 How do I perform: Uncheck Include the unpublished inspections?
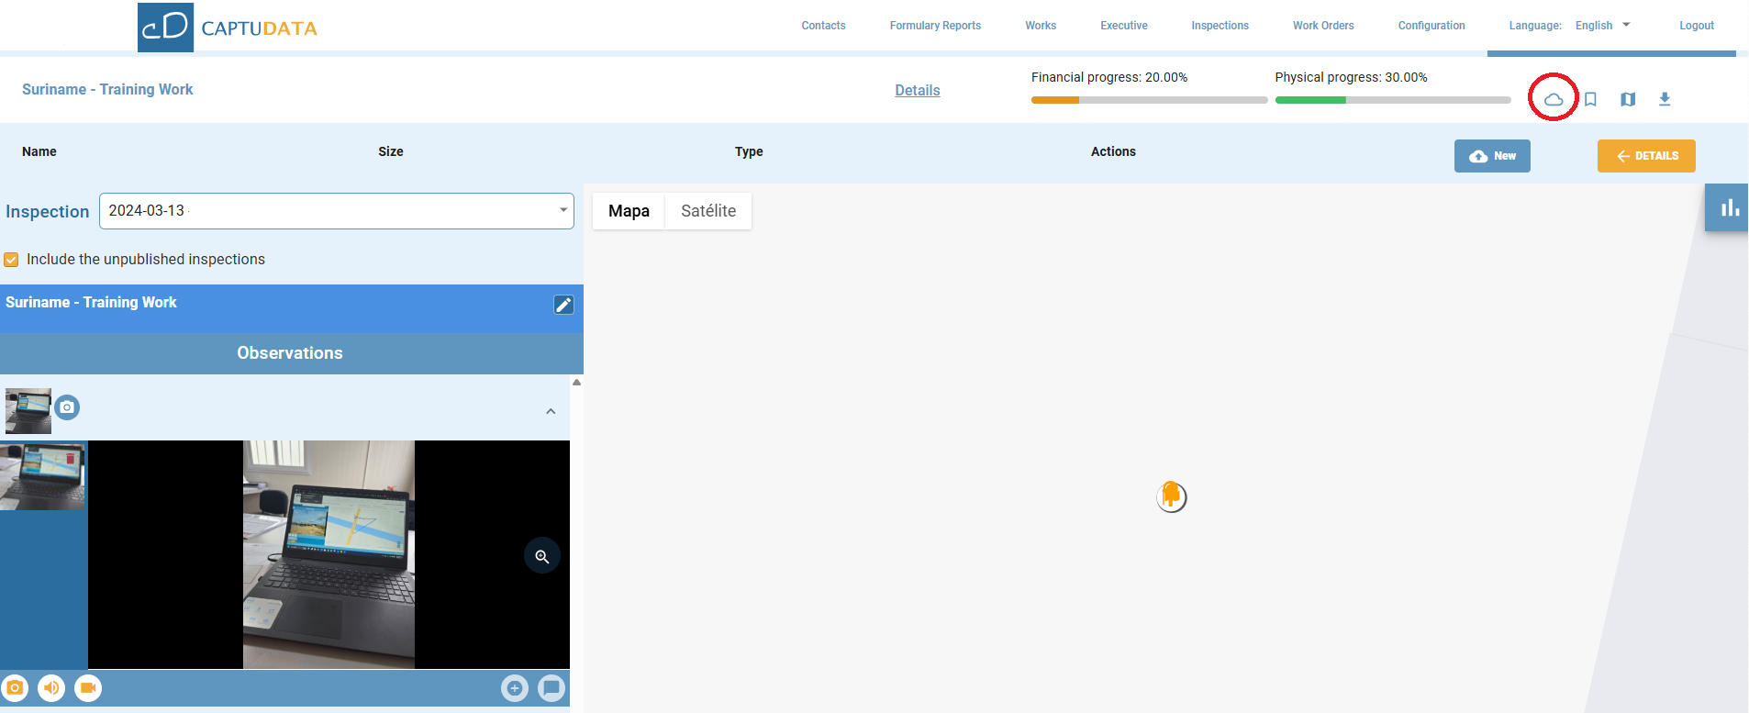(x=11, y=260)
